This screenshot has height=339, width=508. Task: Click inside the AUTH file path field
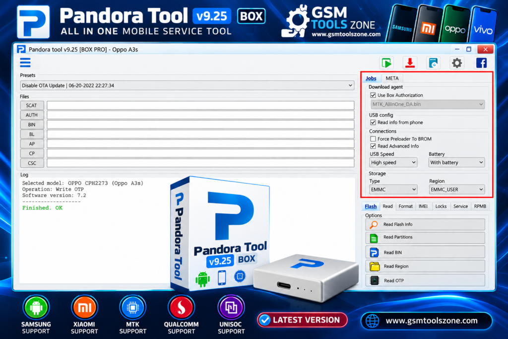[200, 115]
